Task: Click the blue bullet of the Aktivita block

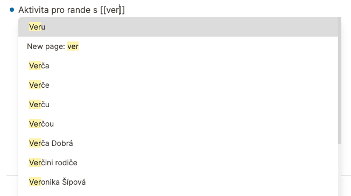Action: tap(12, 10)
